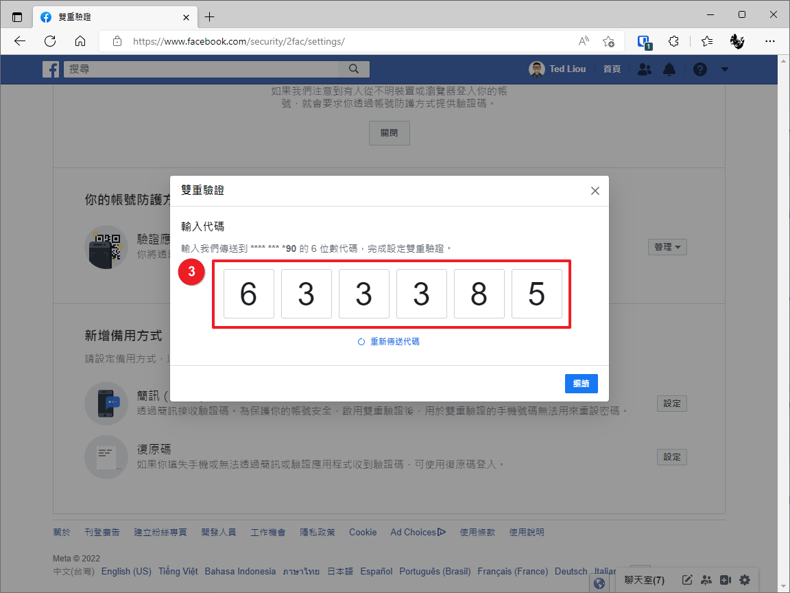Switch language to Tiếng Việt
The width and height of the screenshot is (790, 593).
(178, 571)
